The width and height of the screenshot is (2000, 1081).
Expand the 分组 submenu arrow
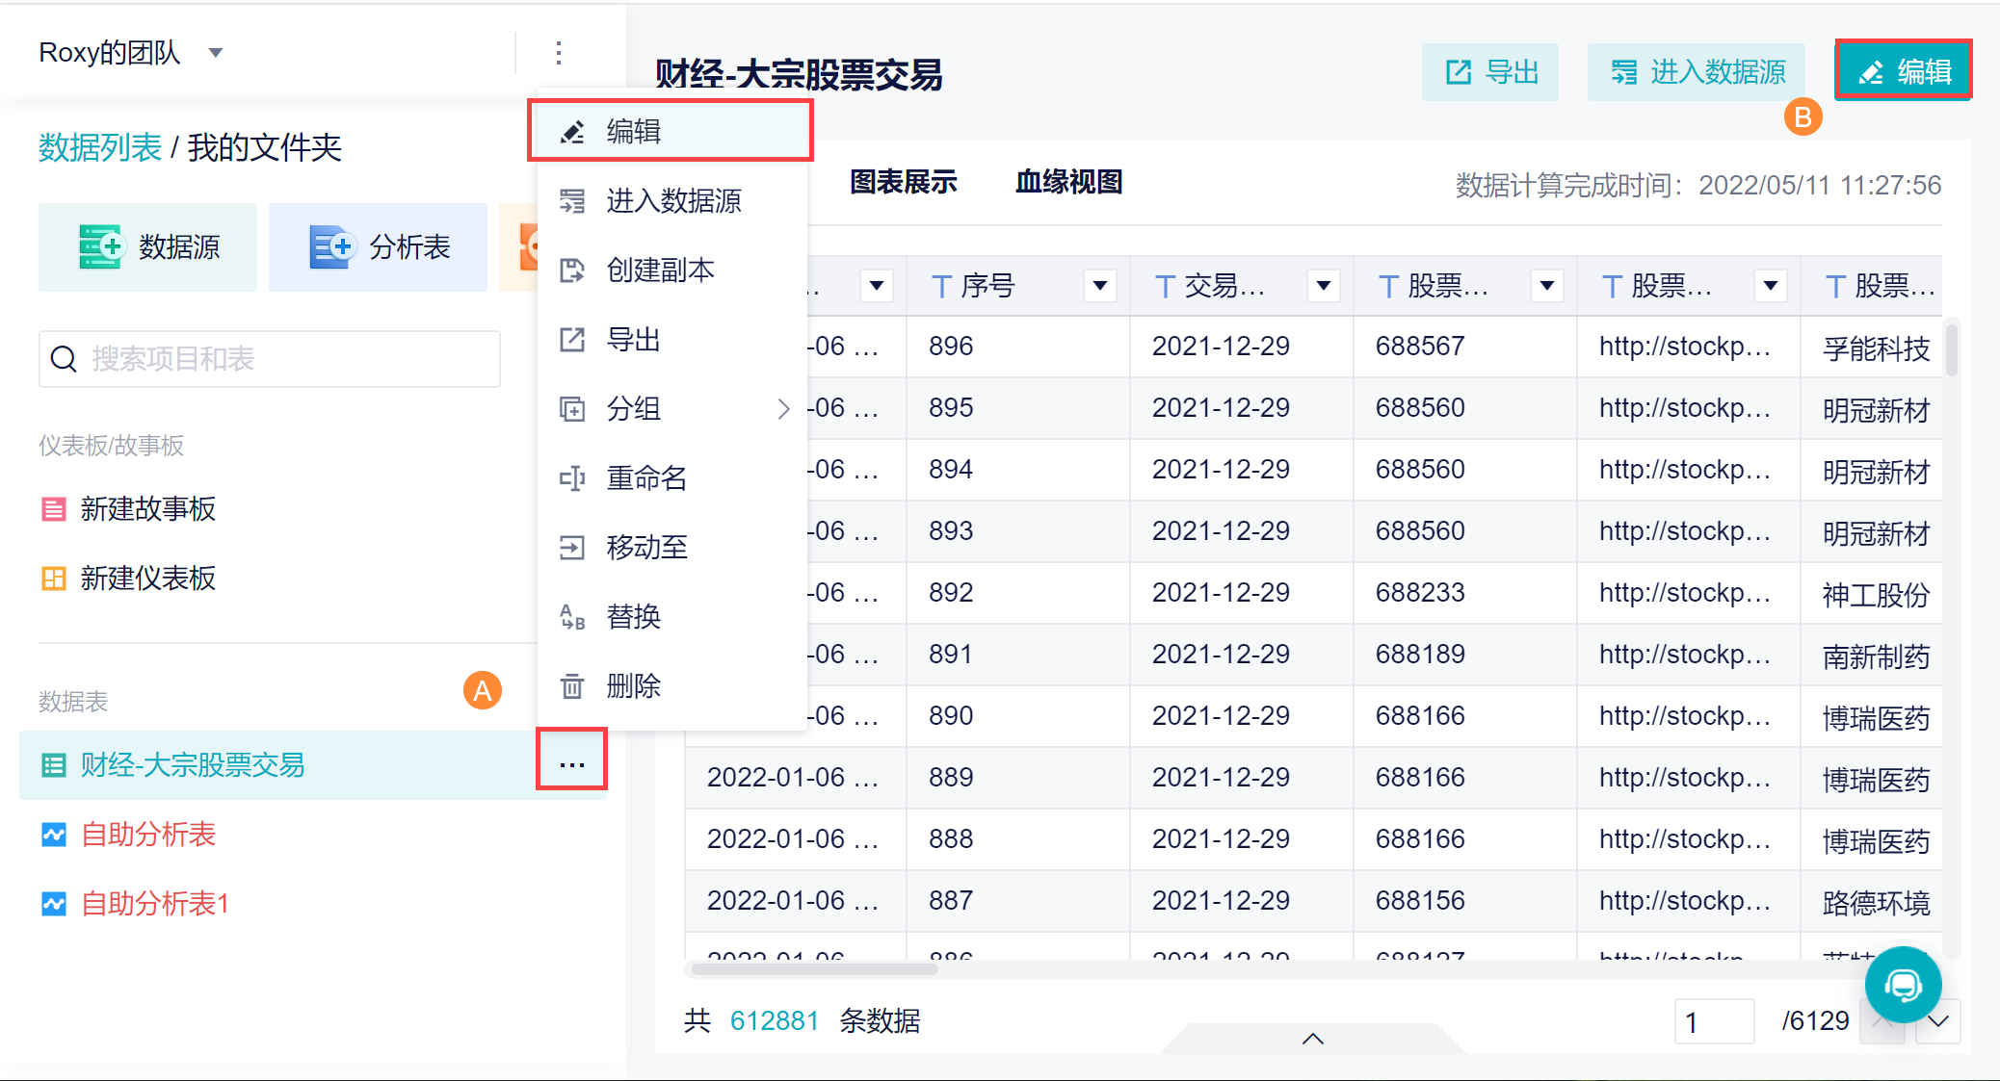783,409
